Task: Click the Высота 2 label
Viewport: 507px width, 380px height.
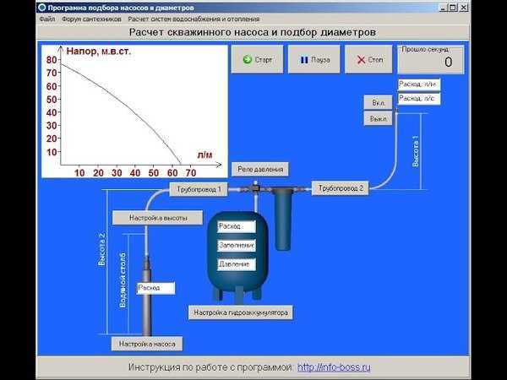Action: (102, 249)
